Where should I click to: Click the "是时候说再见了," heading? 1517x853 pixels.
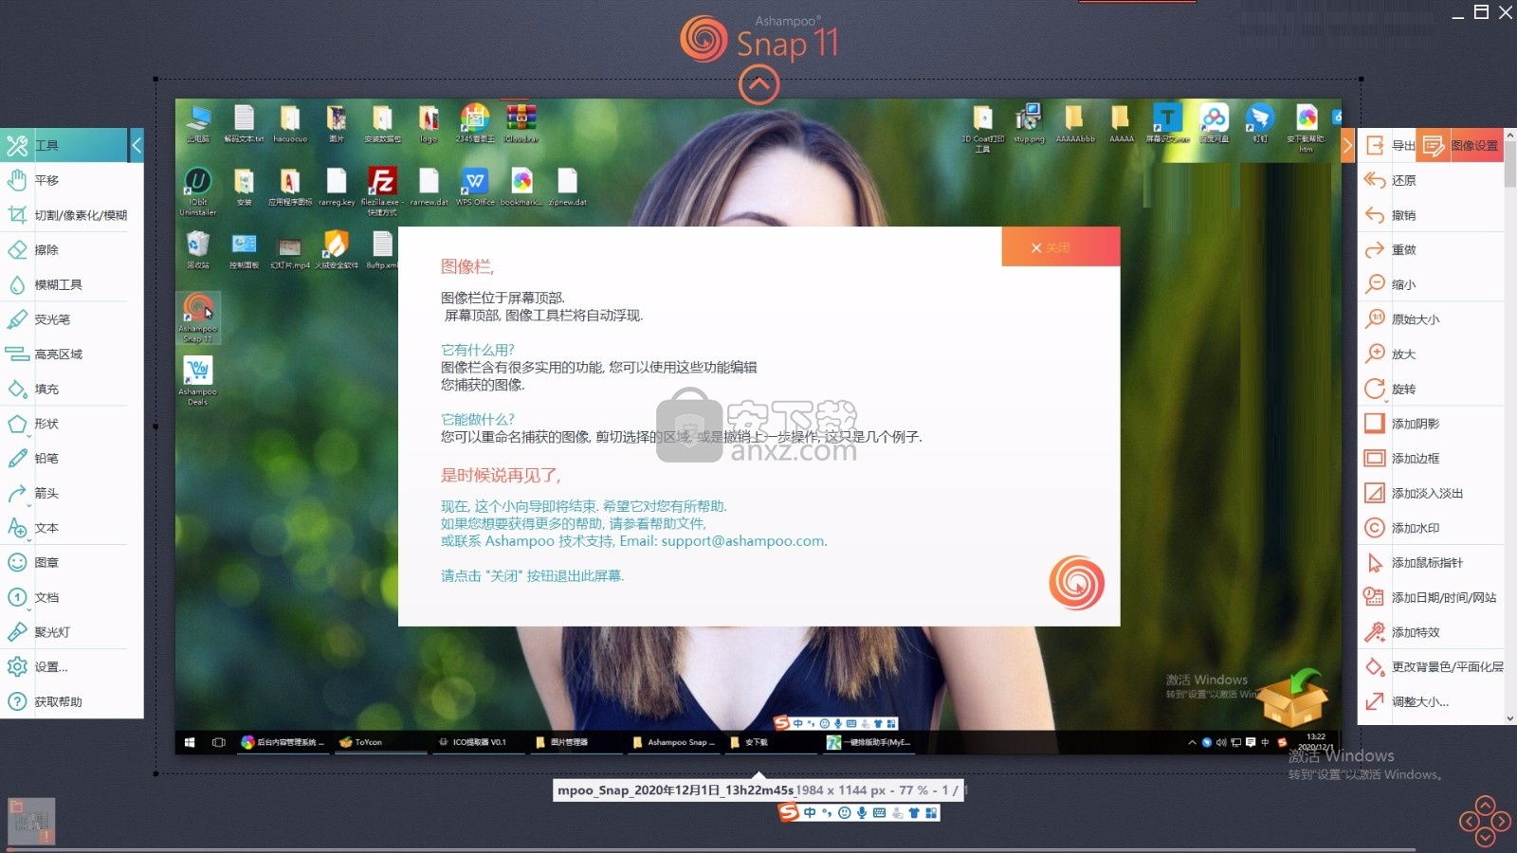501,475
